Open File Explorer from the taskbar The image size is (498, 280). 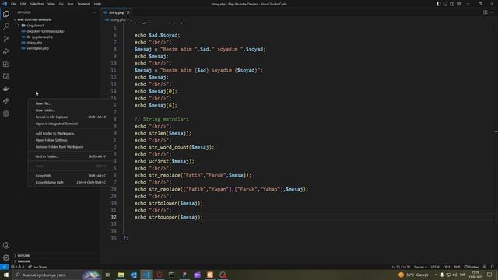click(121, 275)
